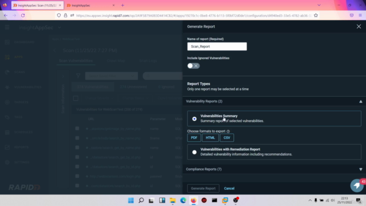The height and width of the screenshot is (206, 366).
Task: Cancel report generation
Action: [x=229, y=188]
